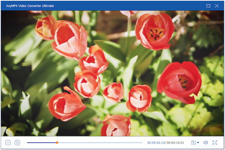Seek to the unplayed part of the progress bar

(x=101, y=142)
